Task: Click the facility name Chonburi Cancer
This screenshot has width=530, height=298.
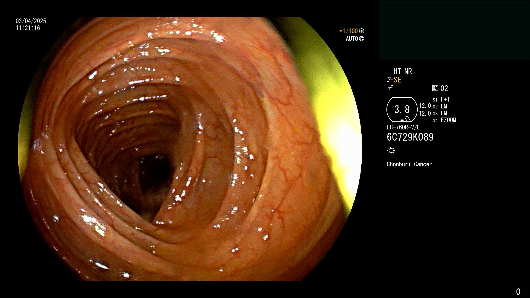Action: [x=409, y=164]
